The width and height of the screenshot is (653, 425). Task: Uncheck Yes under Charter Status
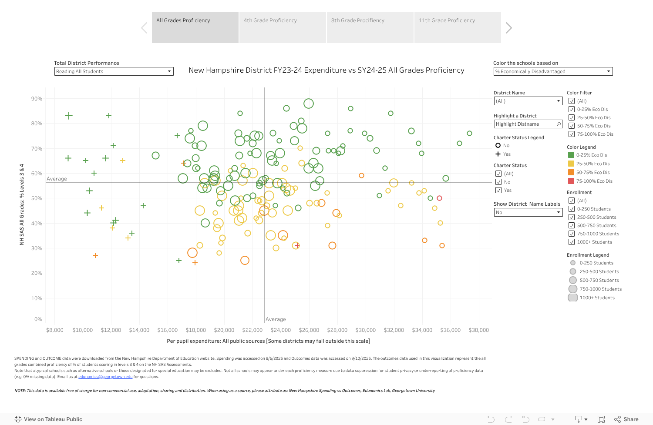(498, 190)
